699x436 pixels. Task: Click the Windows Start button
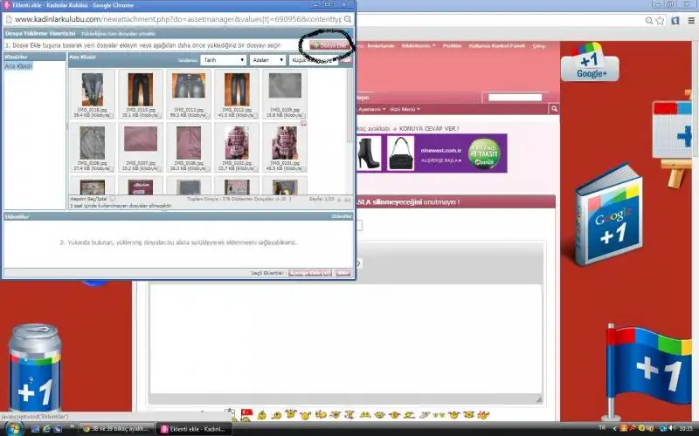(15, 427)
